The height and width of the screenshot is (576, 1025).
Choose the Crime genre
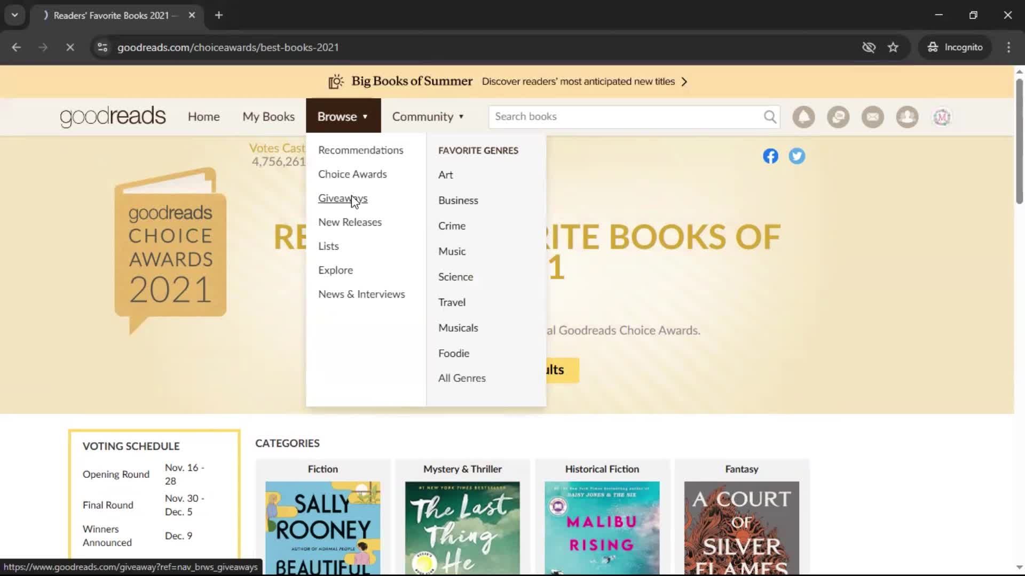(x=452, y=226)
